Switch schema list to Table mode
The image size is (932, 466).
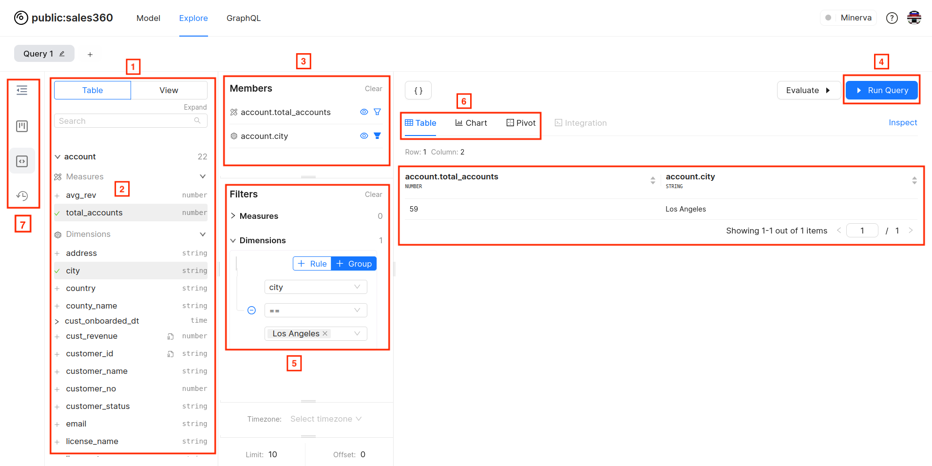93,90
